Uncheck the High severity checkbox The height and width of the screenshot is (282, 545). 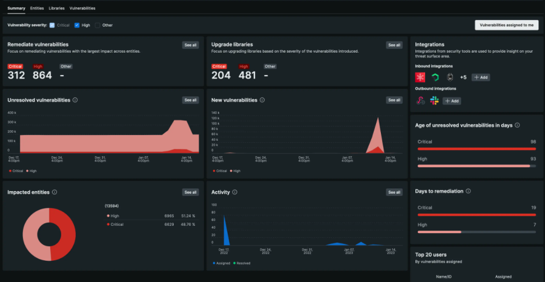[77, 25]
